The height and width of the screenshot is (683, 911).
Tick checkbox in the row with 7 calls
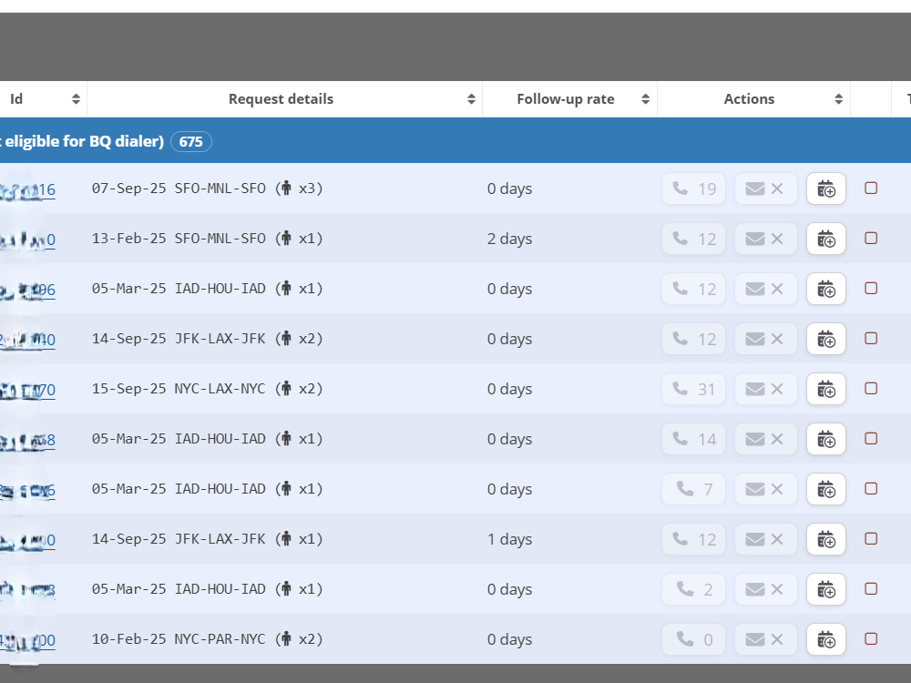[871, 488]
